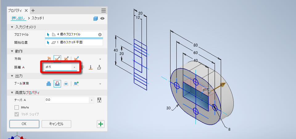Click the blue solid output mode cube icon
The width and height of the screenshot is (296, 139).
pyautogui.click(x=96, y=19)
